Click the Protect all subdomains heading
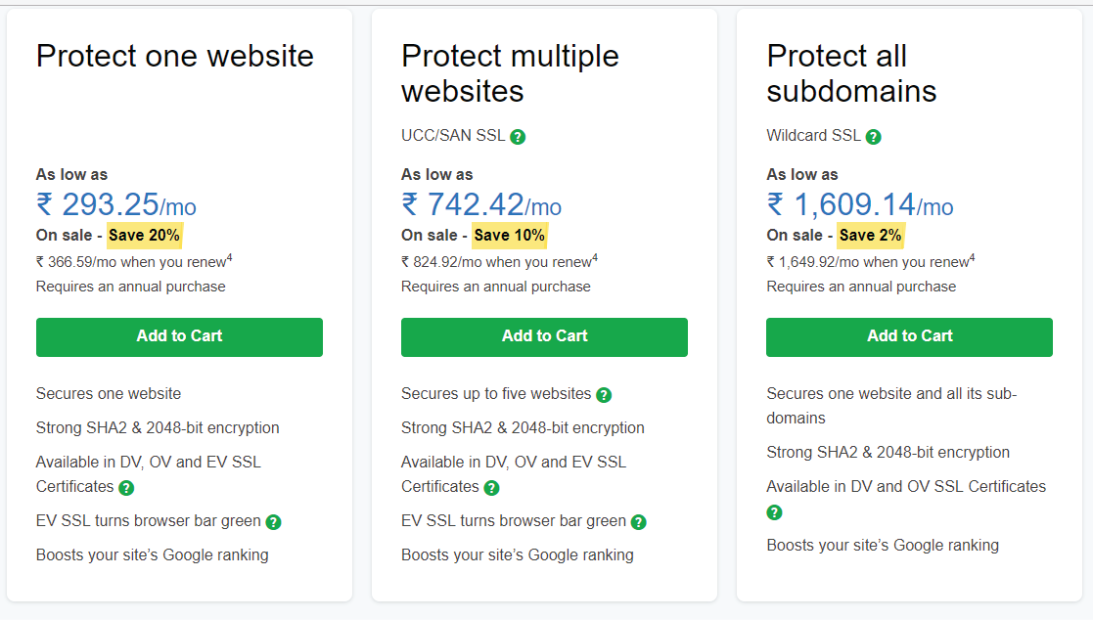1093x620 pixels. point(851,73)
